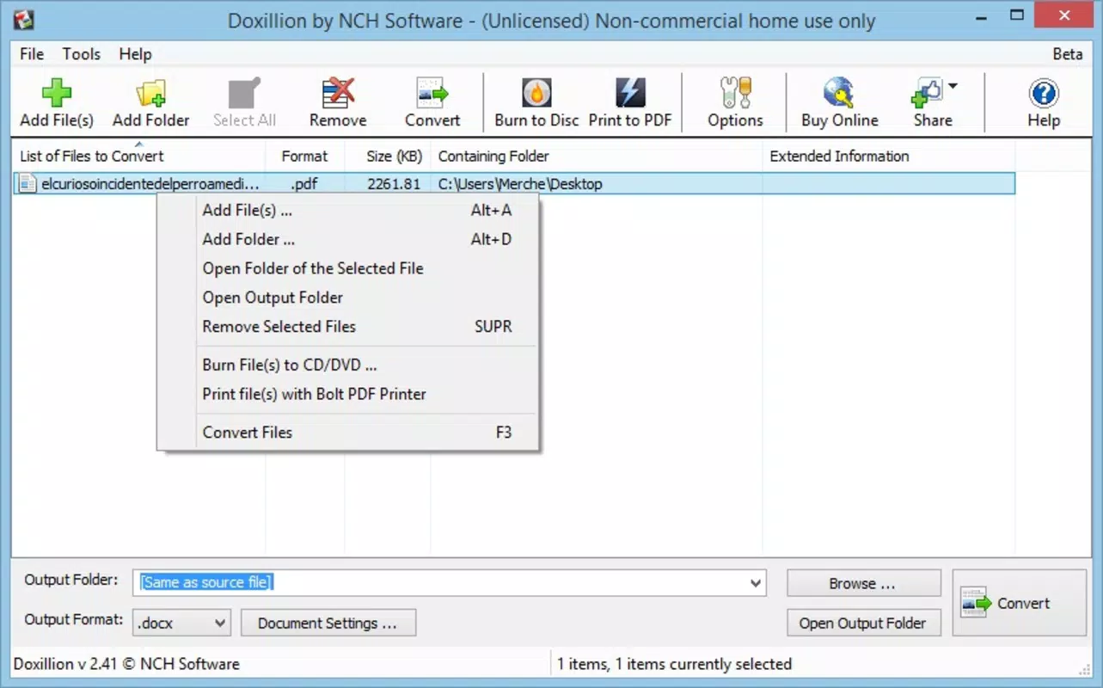1103x688 pixels.
Task: Select Open Folder of the Selected File
Action: tap(348, 268)
